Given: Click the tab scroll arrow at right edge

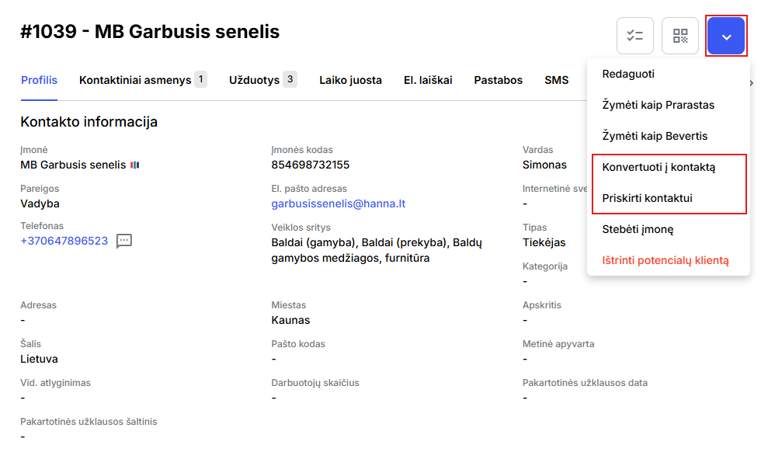Looking at the screenshot, I should (x=752, y=83).
